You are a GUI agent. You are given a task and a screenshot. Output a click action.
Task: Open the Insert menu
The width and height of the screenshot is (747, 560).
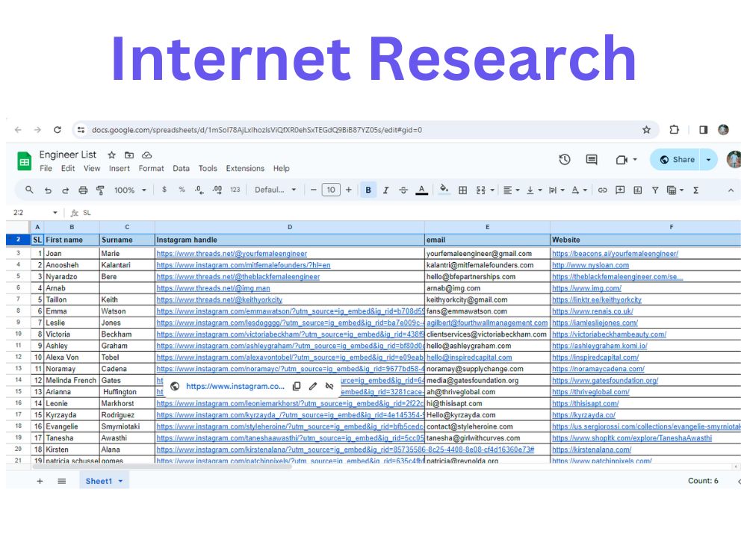point(119,168)
